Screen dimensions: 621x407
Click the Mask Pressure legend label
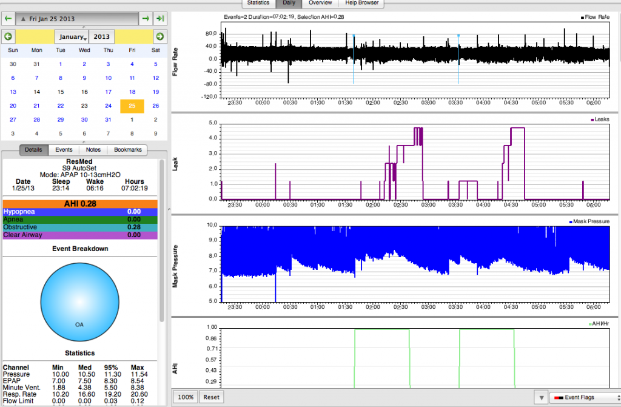[x=589, y=221]
